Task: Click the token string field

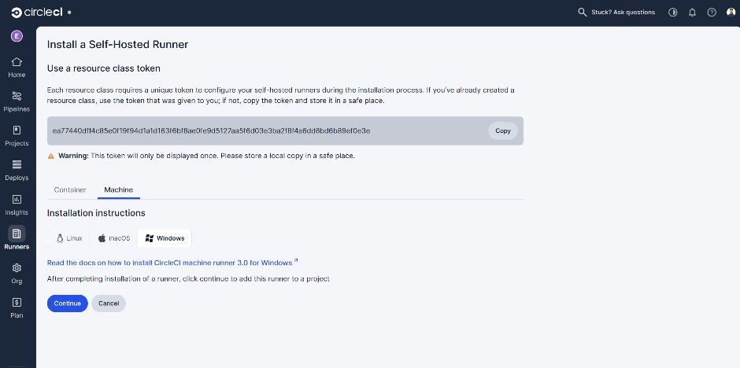Action: 285,131
